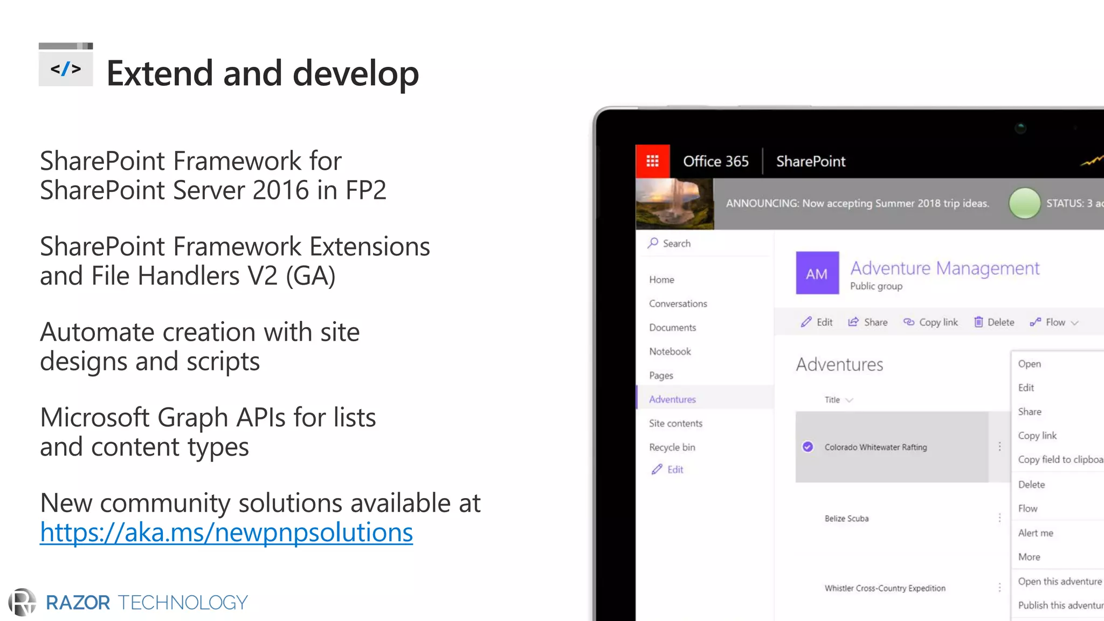The image size is (1104, 621).
Task: Choose Alert me in the context menu
Action: 1036,533
